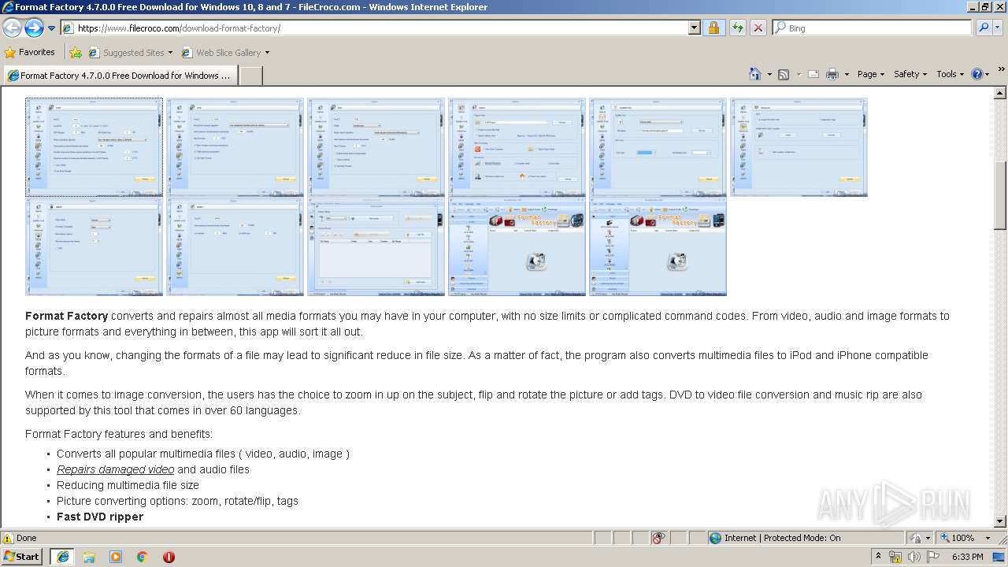Viewport: 1008px width, 567px height.
Task: Open the Favorites star button
Action: pos(30,52)
